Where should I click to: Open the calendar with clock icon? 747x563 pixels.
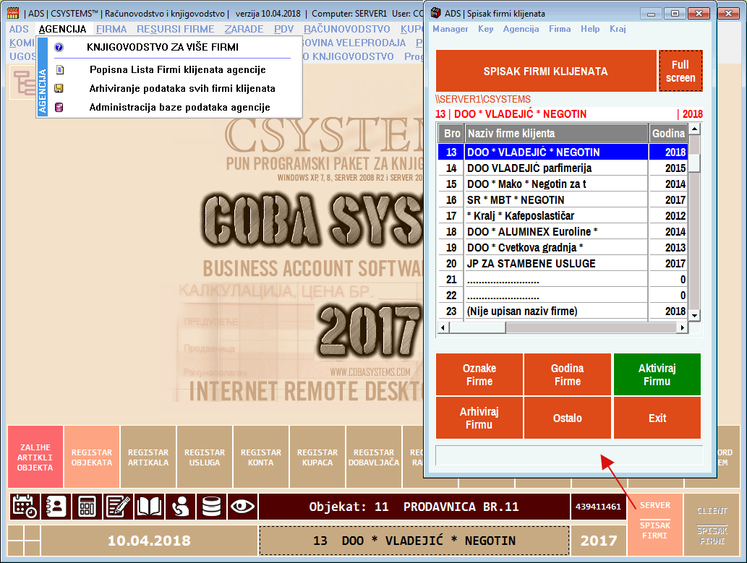click(25, 507)
